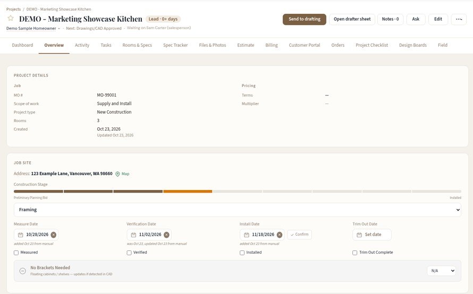Open the Construction Stage Framing dropdown
The width and height of the screenshot is (473, 294).
(238, 210)
